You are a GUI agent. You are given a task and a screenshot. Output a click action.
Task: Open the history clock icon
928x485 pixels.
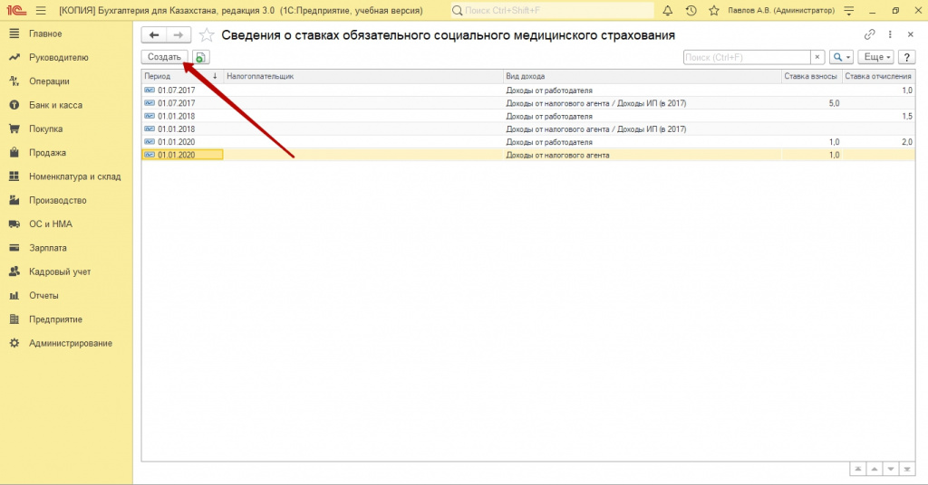tap(691, 11)
